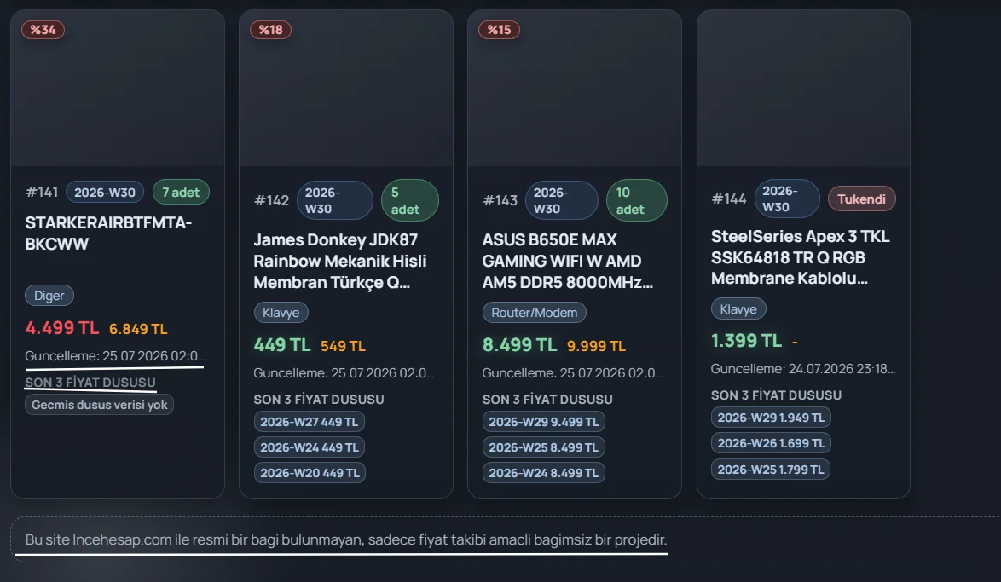Screen dimensions: 1001x582
Task: Click rank number #142
Action: click(270, 200)
